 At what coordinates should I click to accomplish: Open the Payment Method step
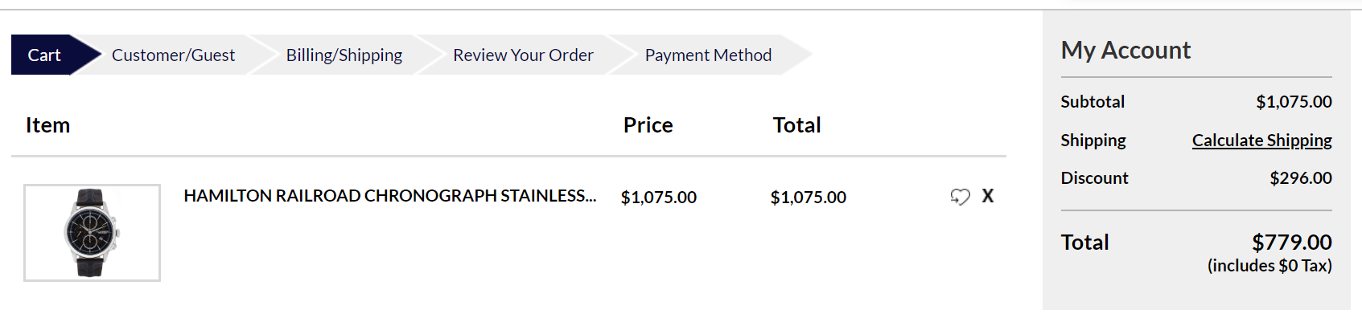708,55
